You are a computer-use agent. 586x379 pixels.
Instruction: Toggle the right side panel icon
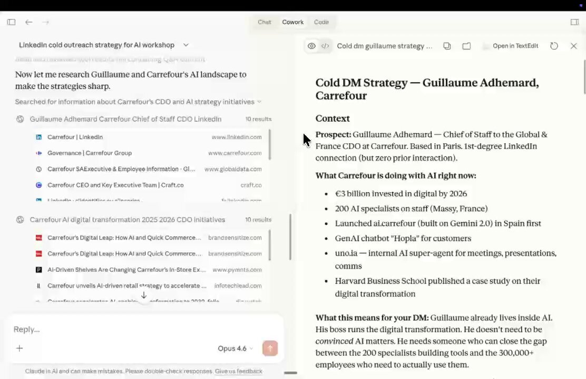(x=574, y=22)
